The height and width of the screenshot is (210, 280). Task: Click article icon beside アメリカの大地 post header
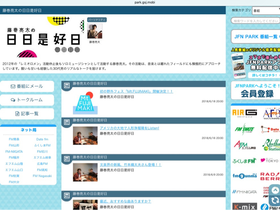click(67, 122)
